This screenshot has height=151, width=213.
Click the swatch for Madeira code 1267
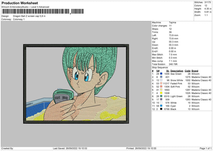161,90
